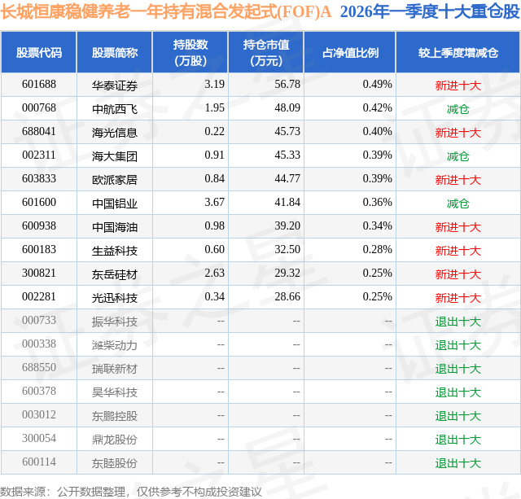Click market value 56.78 for 华泰证券
The image size is (521, 499).
pyautogui.click(x=287, y=85)
